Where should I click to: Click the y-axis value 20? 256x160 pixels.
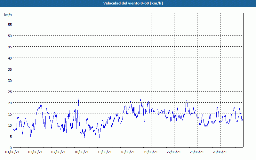click(10, 103)
